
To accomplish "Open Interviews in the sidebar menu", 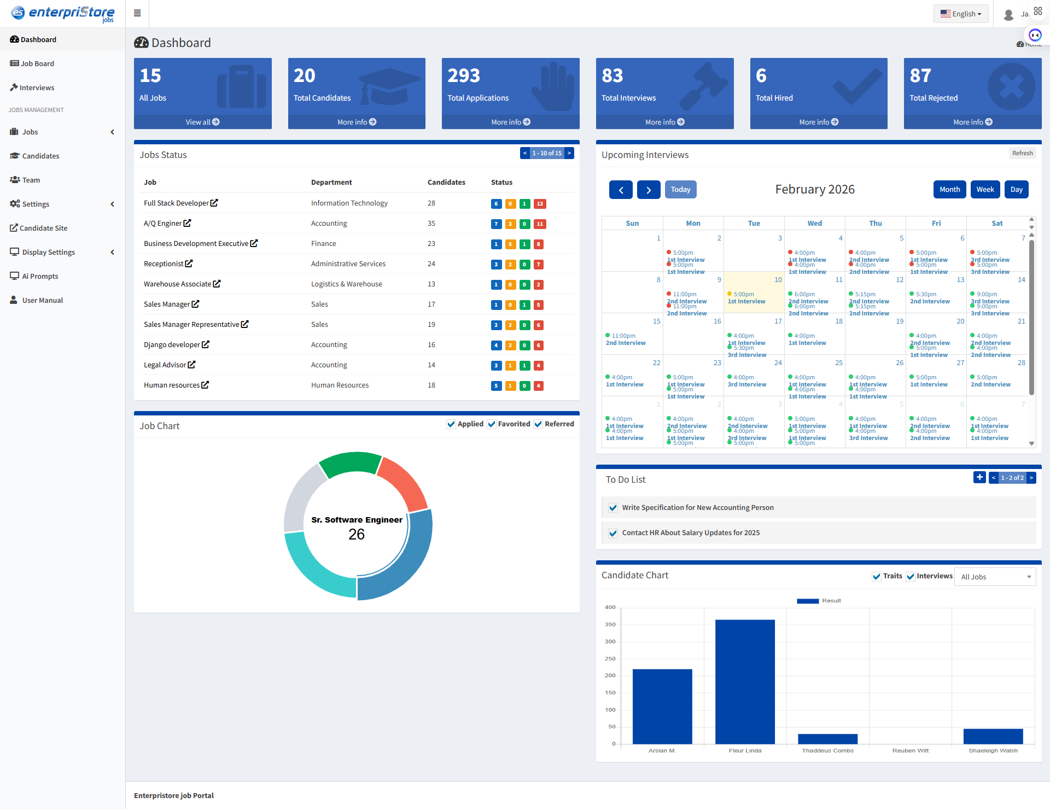I will [37, 87].
